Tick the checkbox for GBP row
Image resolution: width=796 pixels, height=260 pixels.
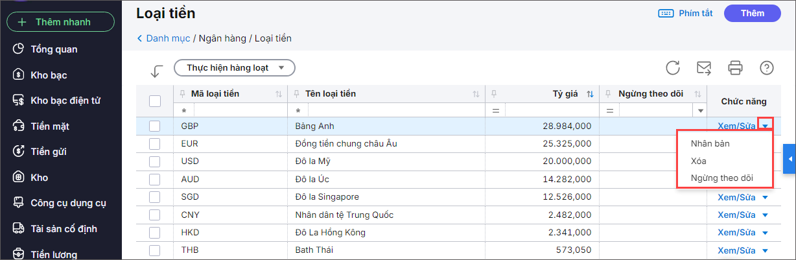[155, 126]
